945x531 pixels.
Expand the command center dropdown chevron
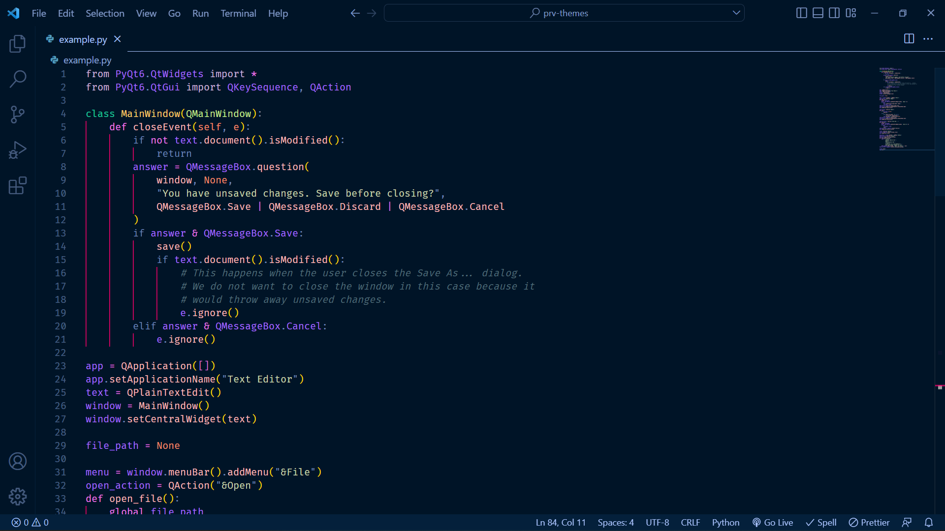(736, 13)
